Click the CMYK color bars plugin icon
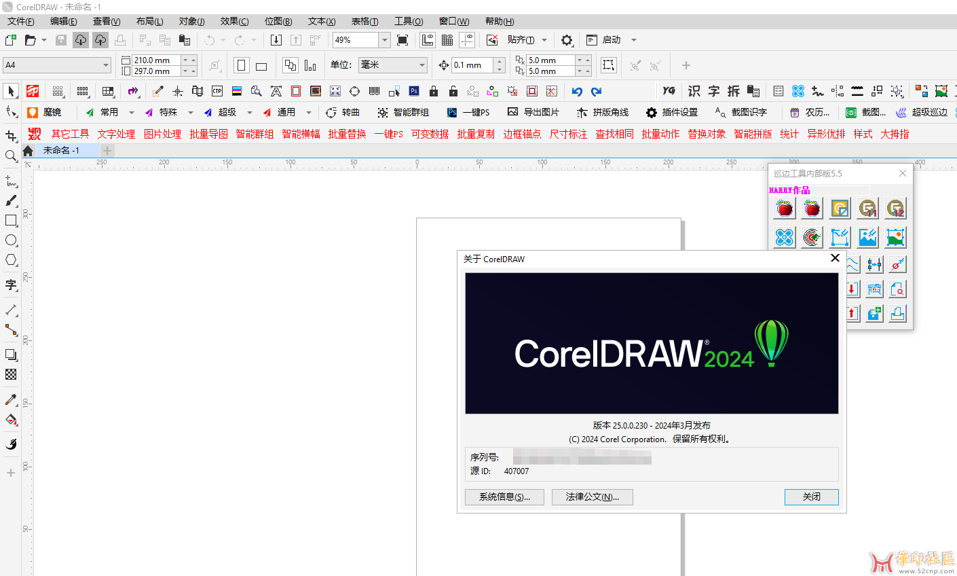 tap(237, 91)
